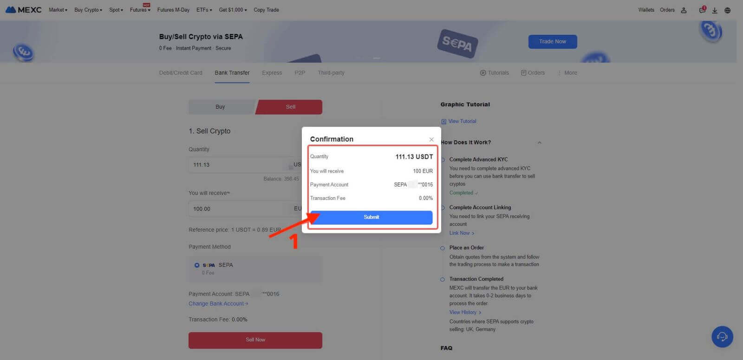Screen dimensions: 743x360
Task: Collapse the How Does It Work section
Action: point(539,142)
